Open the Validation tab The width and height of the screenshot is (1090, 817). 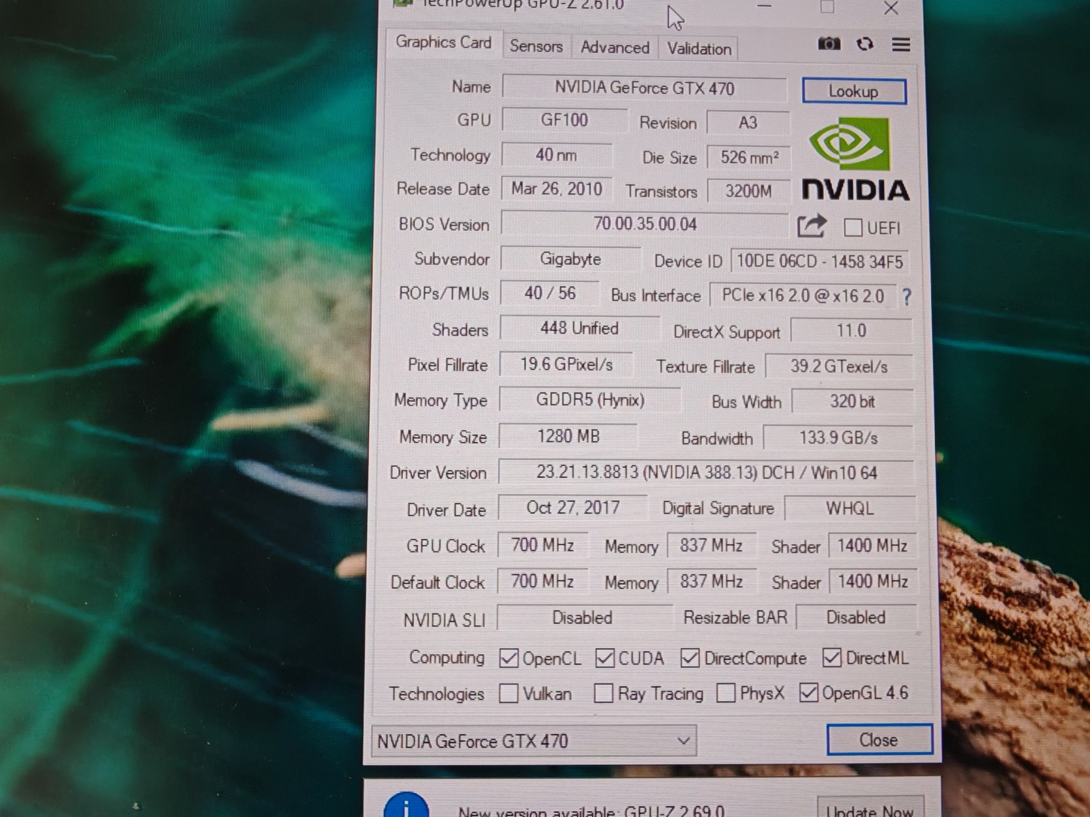[x=699, y=49]
